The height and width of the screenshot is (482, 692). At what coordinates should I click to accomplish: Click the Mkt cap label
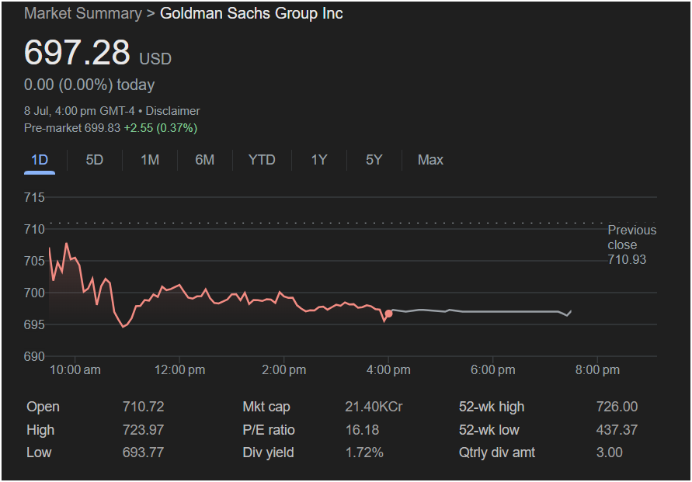[266, 406]
